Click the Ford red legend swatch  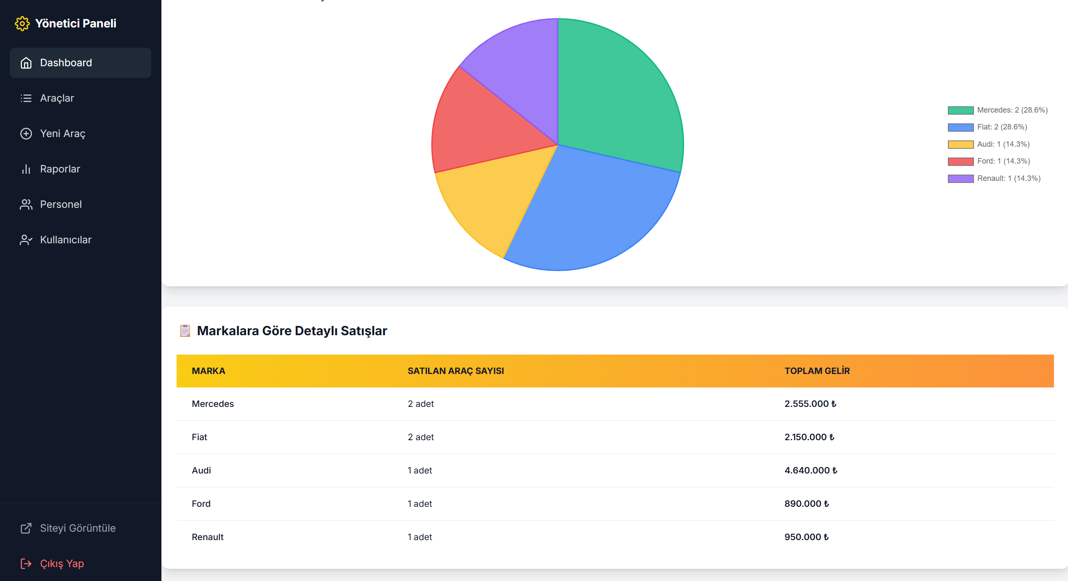point(961,161)
